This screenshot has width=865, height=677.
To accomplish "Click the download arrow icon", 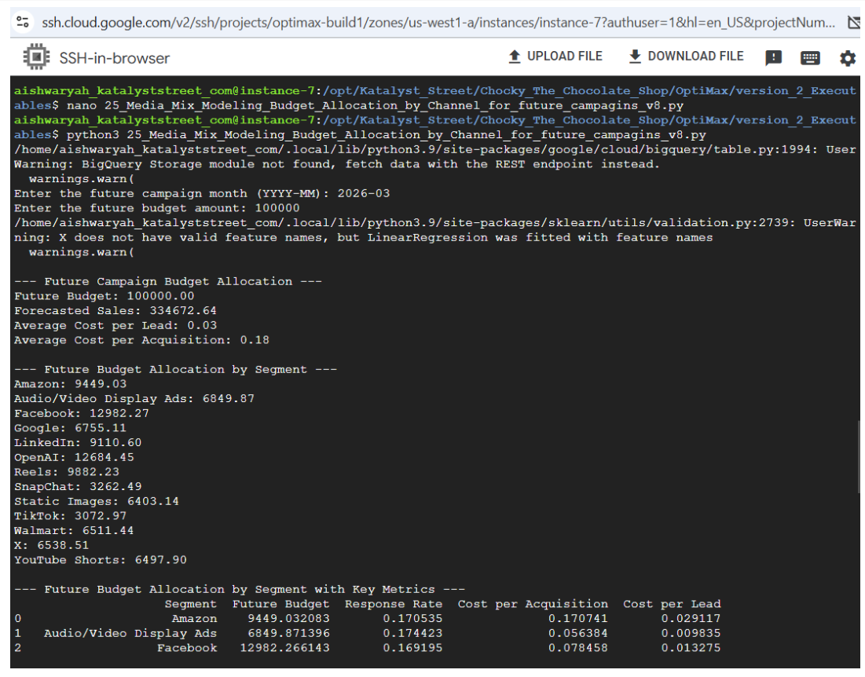I will (x=635, y=57).
